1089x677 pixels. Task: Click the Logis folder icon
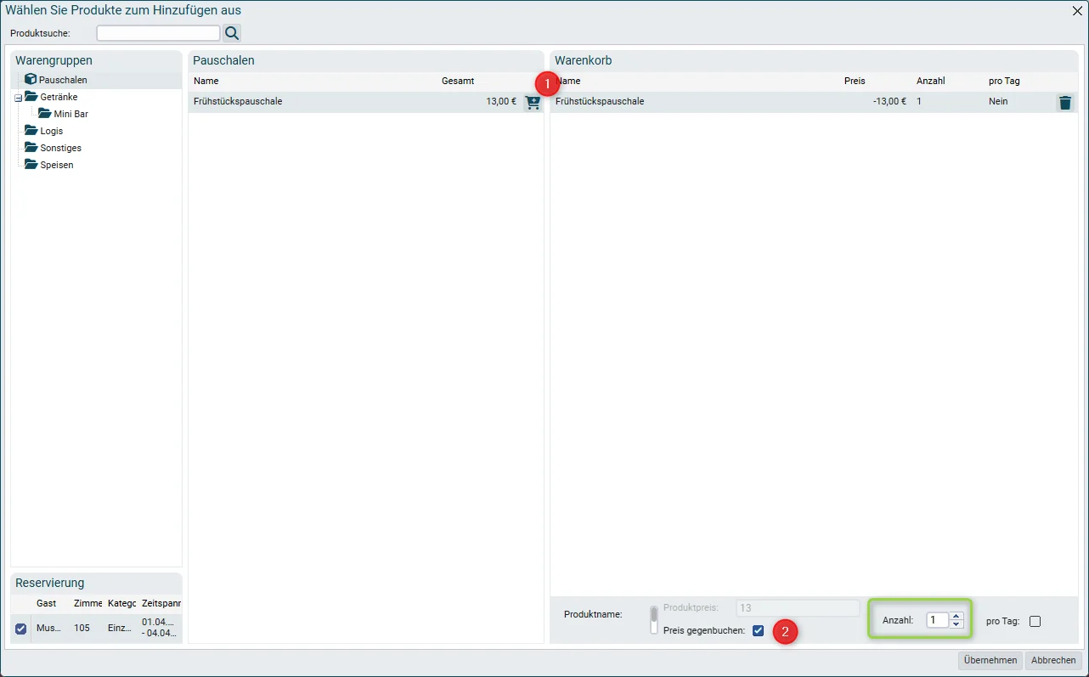(x=31, y=131)
